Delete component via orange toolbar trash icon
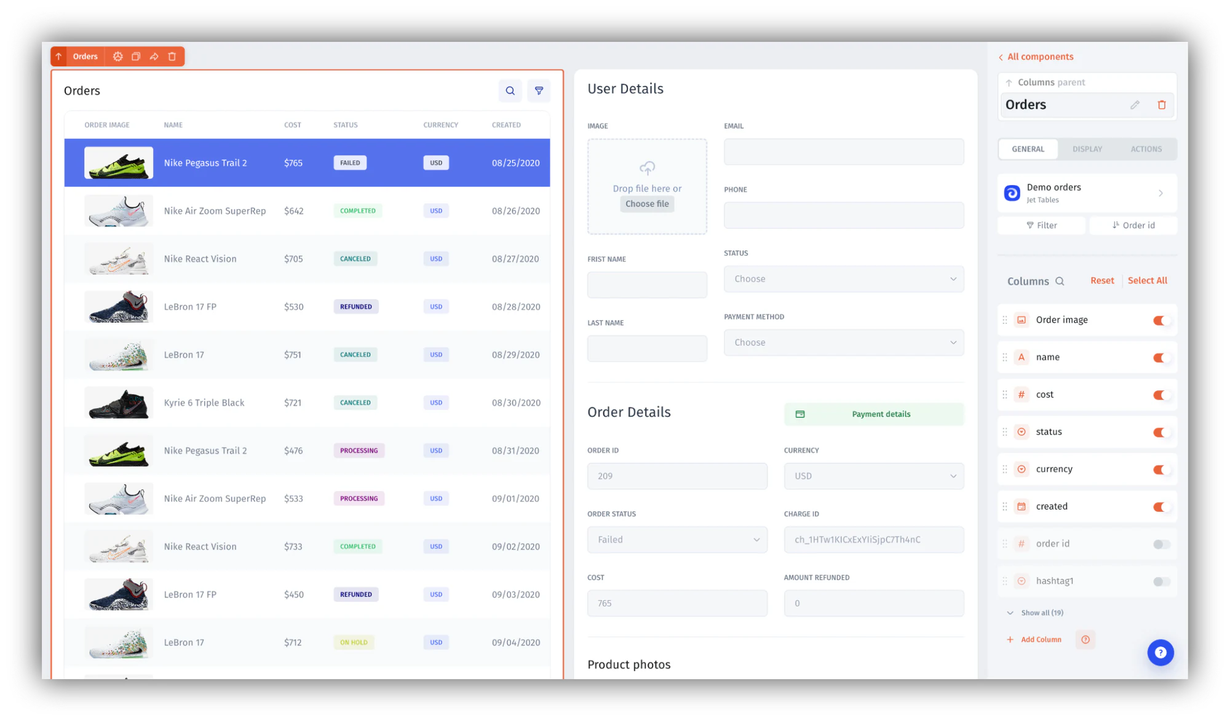 pyautogui.click(x=172, y=57)
